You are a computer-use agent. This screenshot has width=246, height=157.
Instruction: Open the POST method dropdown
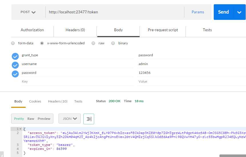click(28, 12)
